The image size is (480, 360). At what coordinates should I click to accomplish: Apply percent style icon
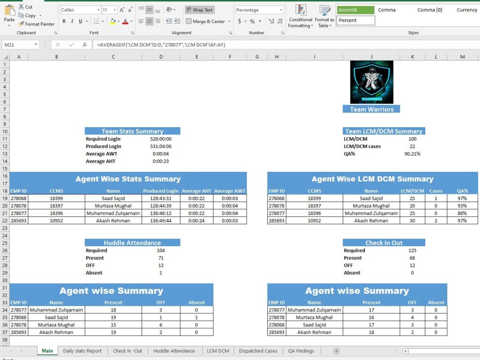(252, 21)
